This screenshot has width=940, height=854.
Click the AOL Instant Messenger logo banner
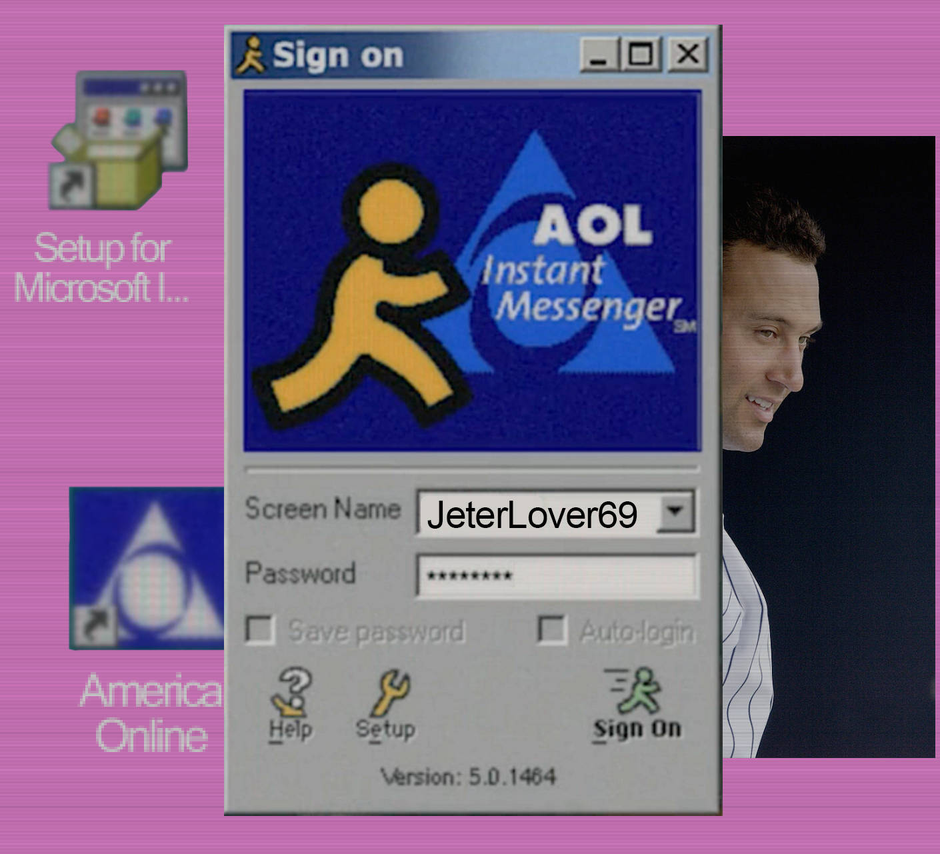(x=472, y=271)
